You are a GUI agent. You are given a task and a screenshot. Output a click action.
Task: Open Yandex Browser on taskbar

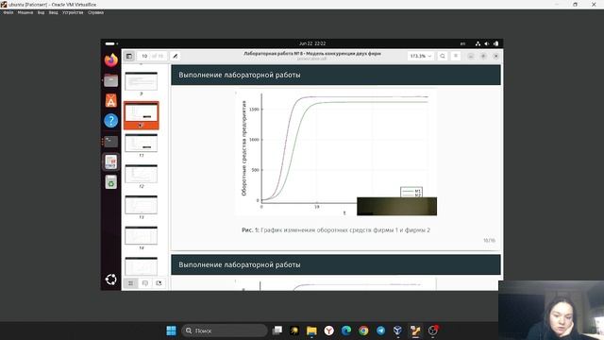(329, 331)
